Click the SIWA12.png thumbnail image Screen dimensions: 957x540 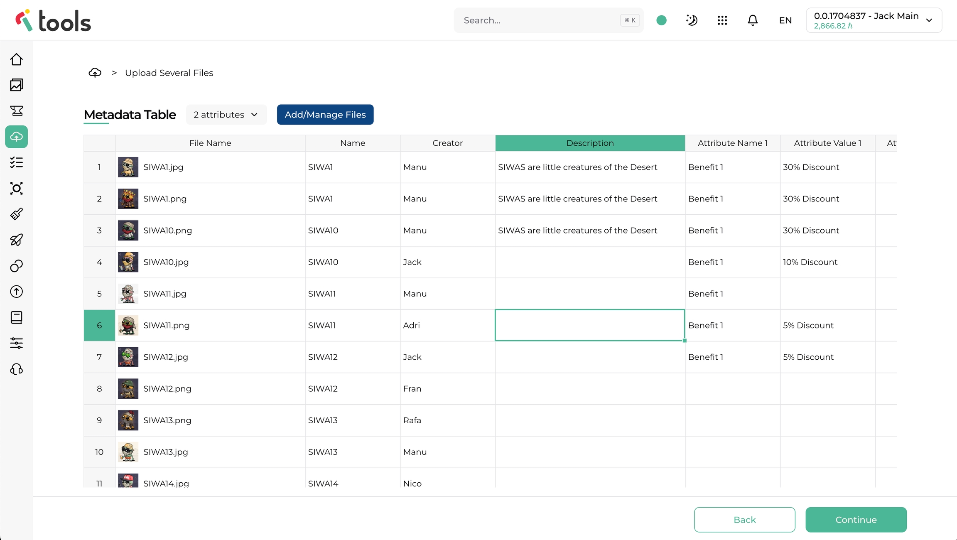pyautogui.click(x=128, y=389)
